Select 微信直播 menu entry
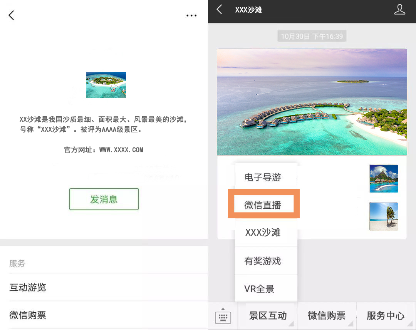Screen dimensions: 416x330 click(263, 205)
